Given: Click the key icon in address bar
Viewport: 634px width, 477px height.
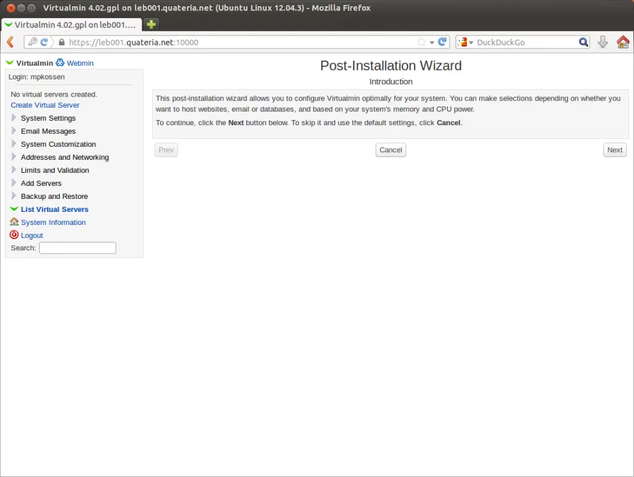Looking at the screenshot, I should [33, 42].
